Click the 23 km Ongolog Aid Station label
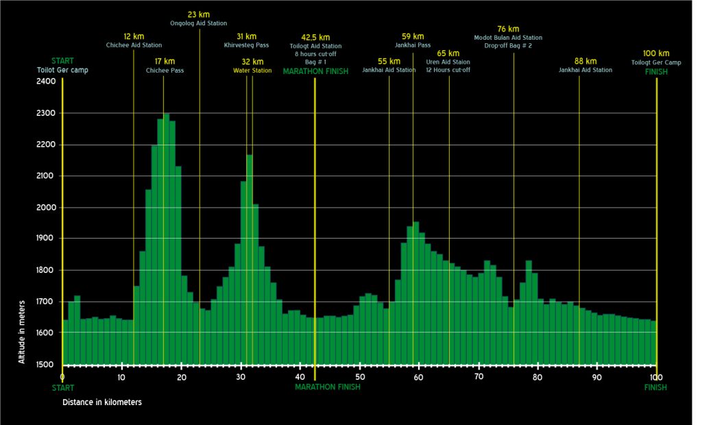The height and width of the screenshot is (425, 702). pyautogui.click(x=199, y=19)
